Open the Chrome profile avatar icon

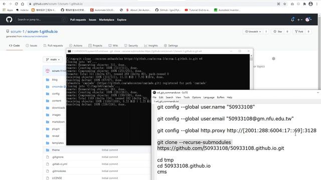click(x=310, y=4)
